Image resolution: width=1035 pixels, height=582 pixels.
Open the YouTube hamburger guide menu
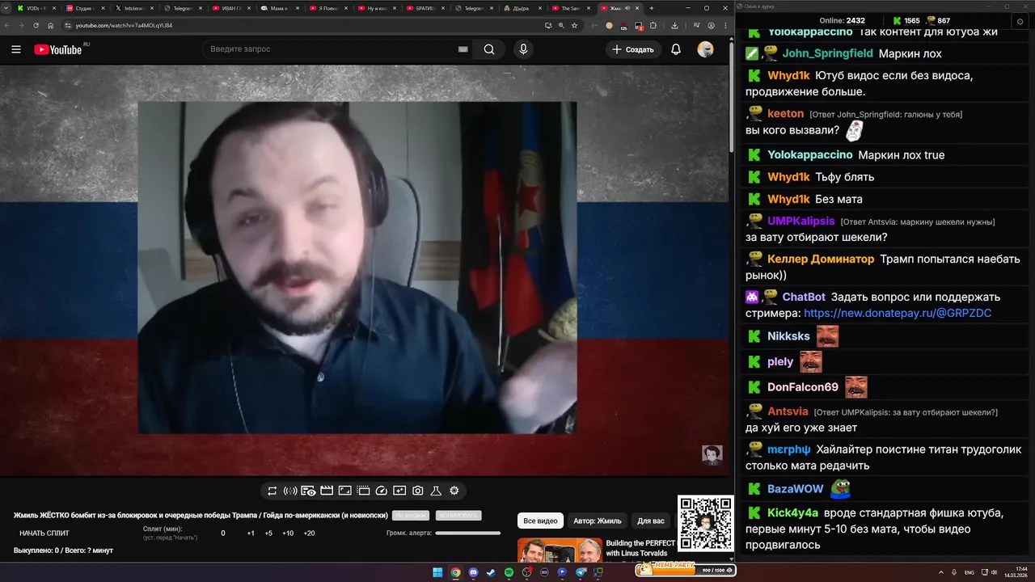point(15,49)
